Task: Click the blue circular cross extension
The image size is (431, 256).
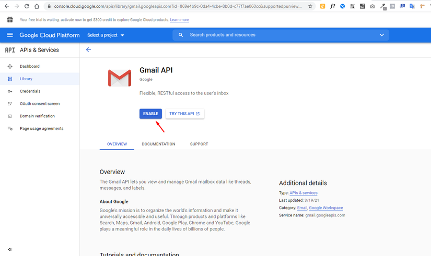Action: (343, 6)
